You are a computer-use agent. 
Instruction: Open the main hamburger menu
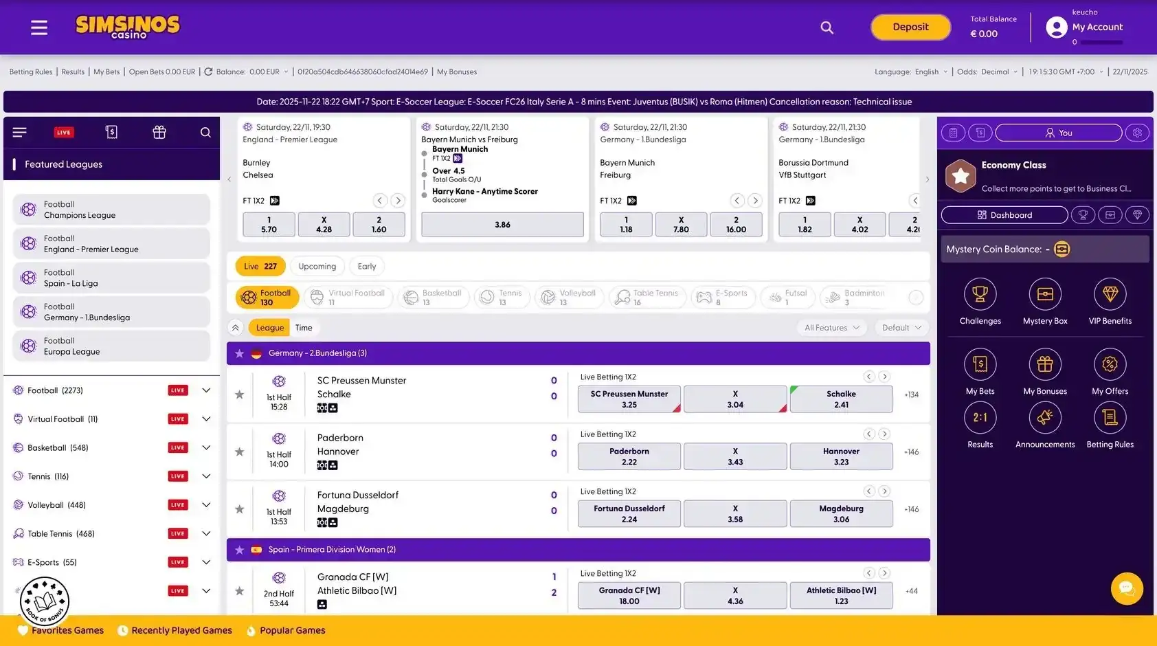pyautogui.click(x=39, y=27)
